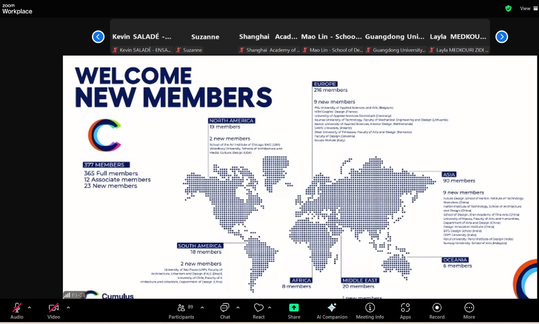Expand audio options caret next to Audio

[x=30, y=307]
